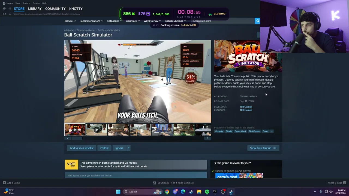Viewport: 349px width, 196px height.
Task: Reload the store page with the refresh icon
Action: click(4, 14)
